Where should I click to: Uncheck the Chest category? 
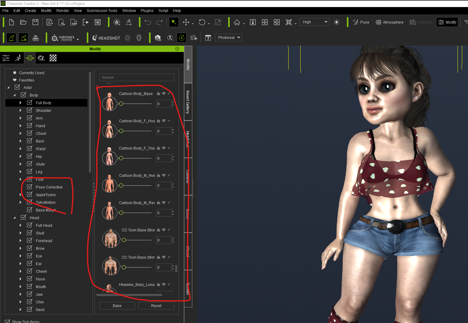coord(29,133)
